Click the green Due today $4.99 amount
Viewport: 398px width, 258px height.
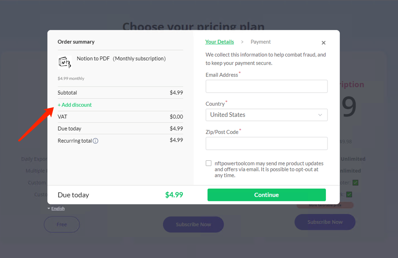point(174,195)
